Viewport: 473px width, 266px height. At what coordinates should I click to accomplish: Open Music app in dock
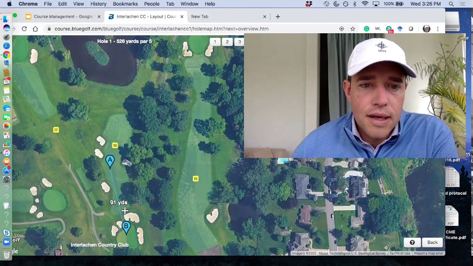6,153
